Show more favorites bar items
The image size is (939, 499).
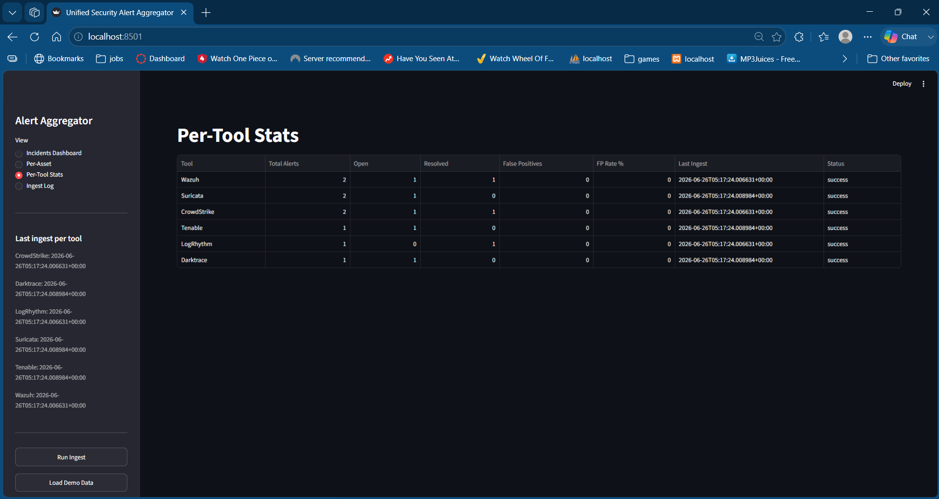click(x=844, y=59)
